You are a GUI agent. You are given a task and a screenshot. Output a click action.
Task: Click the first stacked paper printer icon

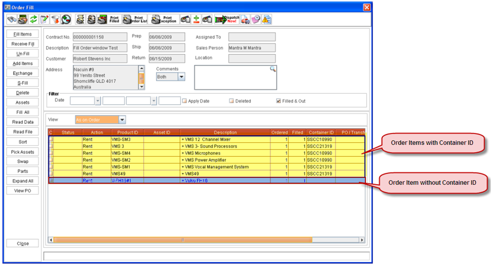tap(80, 20)
